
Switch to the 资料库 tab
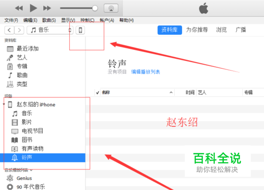coord(169,30)
